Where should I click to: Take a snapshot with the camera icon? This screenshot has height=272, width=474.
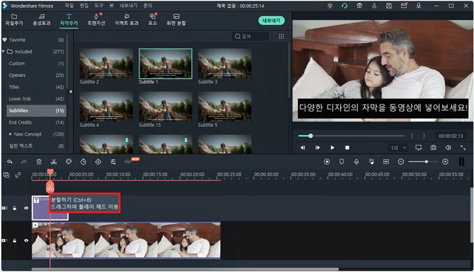click(433, 147)
